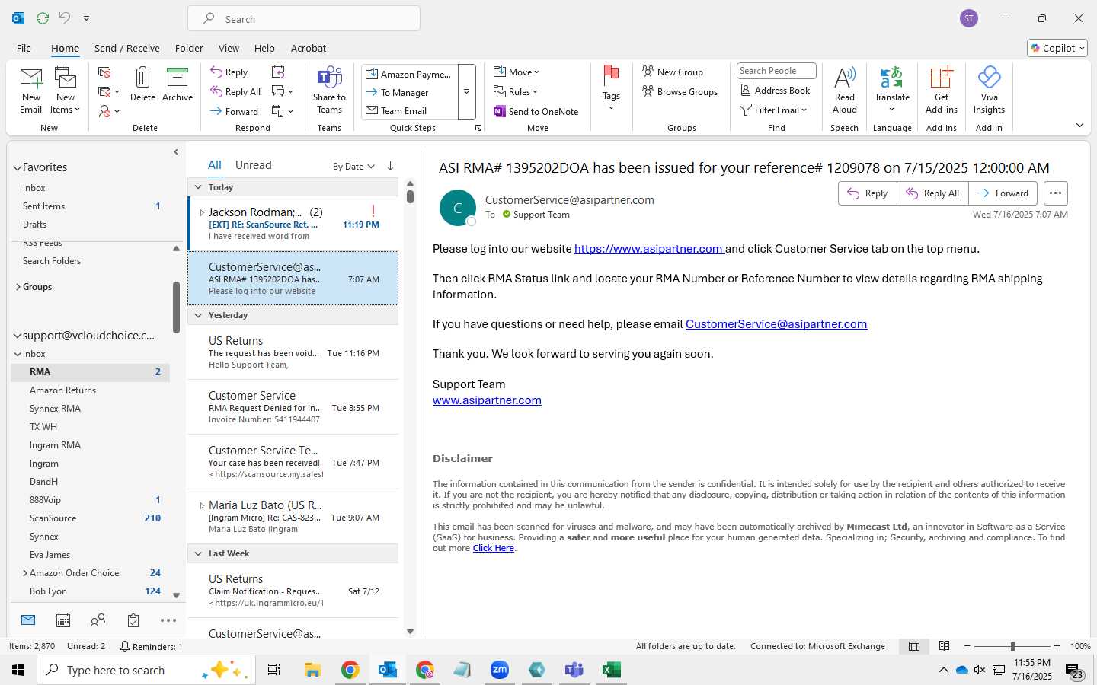Viewport: 1097px width, 685px height.
Task: Expand the Jackson Rodman conversation
Action: (201, 212)
